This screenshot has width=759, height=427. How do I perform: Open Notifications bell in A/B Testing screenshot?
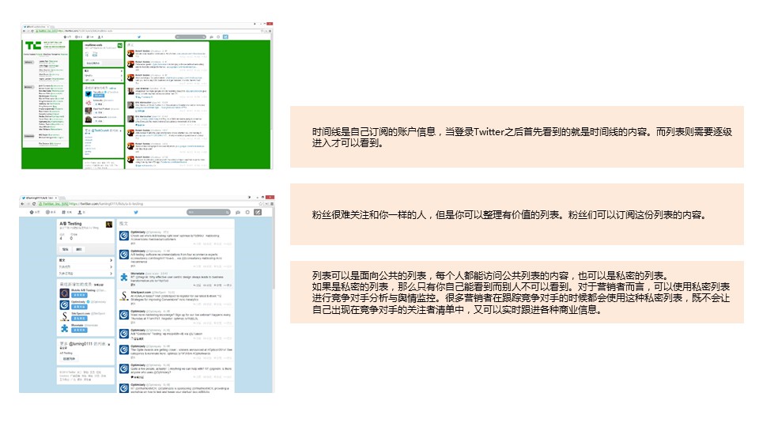pos(47,213)
